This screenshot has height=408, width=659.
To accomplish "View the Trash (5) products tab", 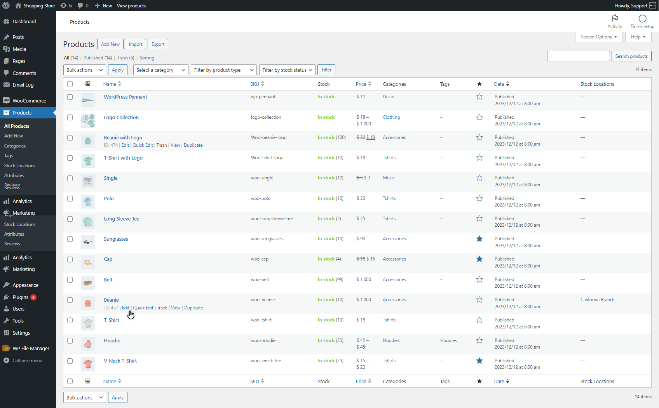I will 126,58.
